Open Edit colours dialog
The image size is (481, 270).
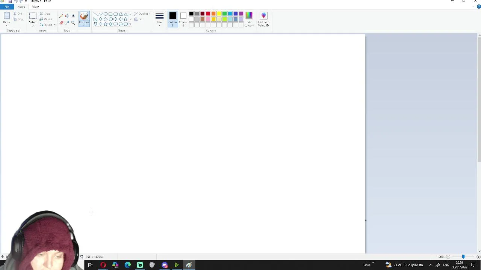point(249,19)
